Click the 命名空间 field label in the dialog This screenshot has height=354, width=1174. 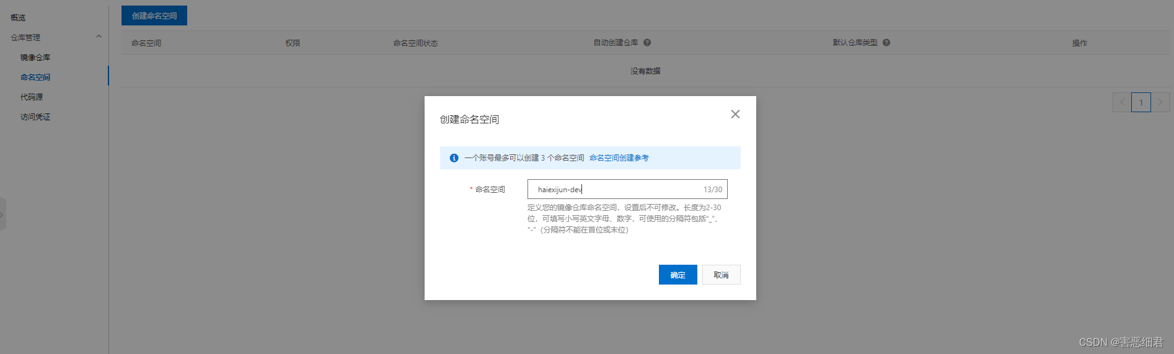click(490, 189)
